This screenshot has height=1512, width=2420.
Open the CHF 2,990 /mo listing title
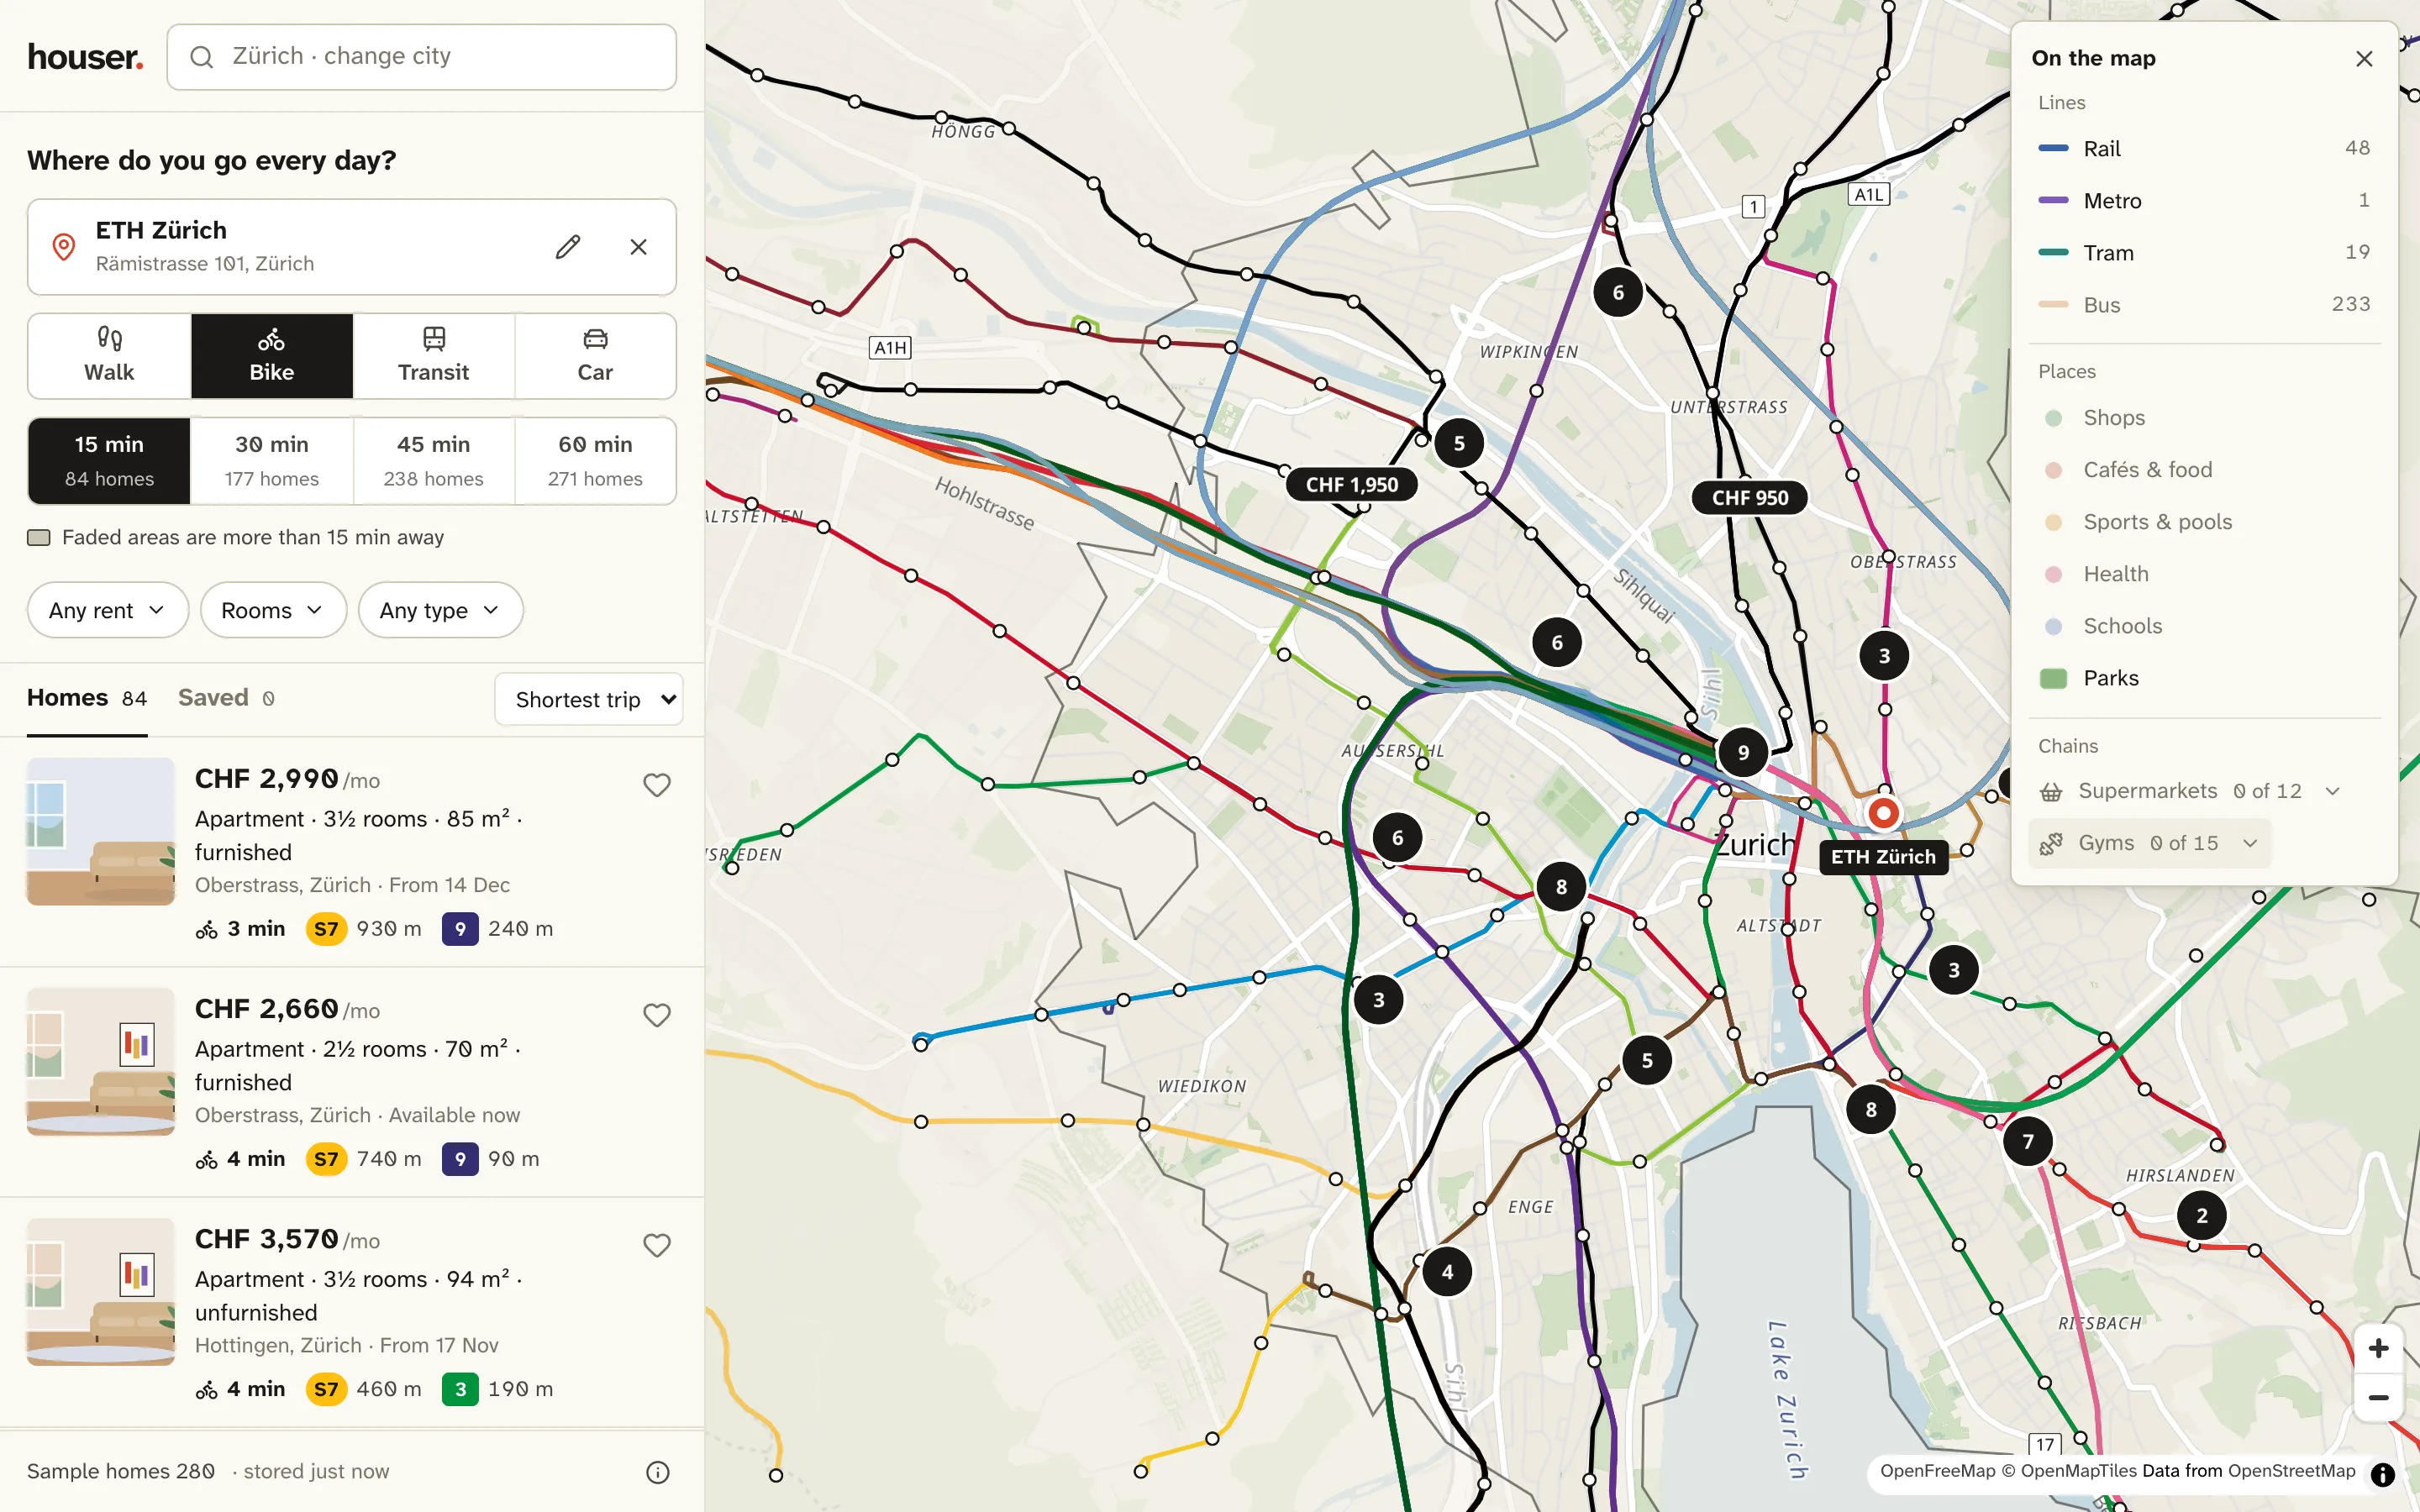[x=287, y=779]
